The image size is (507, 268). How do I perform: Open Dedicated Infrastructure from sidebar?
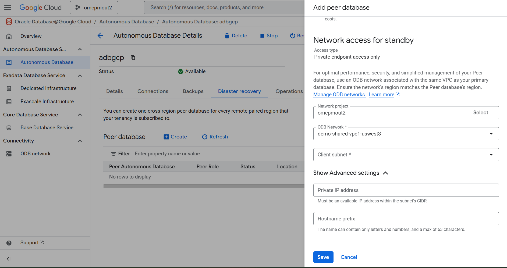click(x=48, y=88)
